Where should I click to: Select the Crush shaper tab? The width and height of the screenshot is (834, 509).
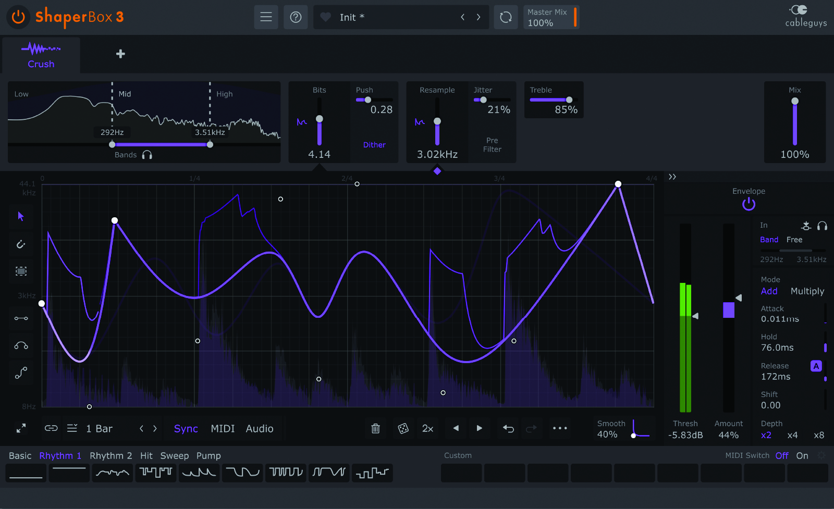coord(41,55)
